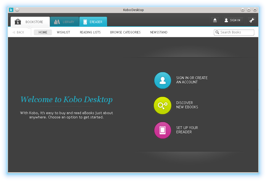266x181 pixels.
Task: Open settings via the wrench icon
Action: pos(252,20)
